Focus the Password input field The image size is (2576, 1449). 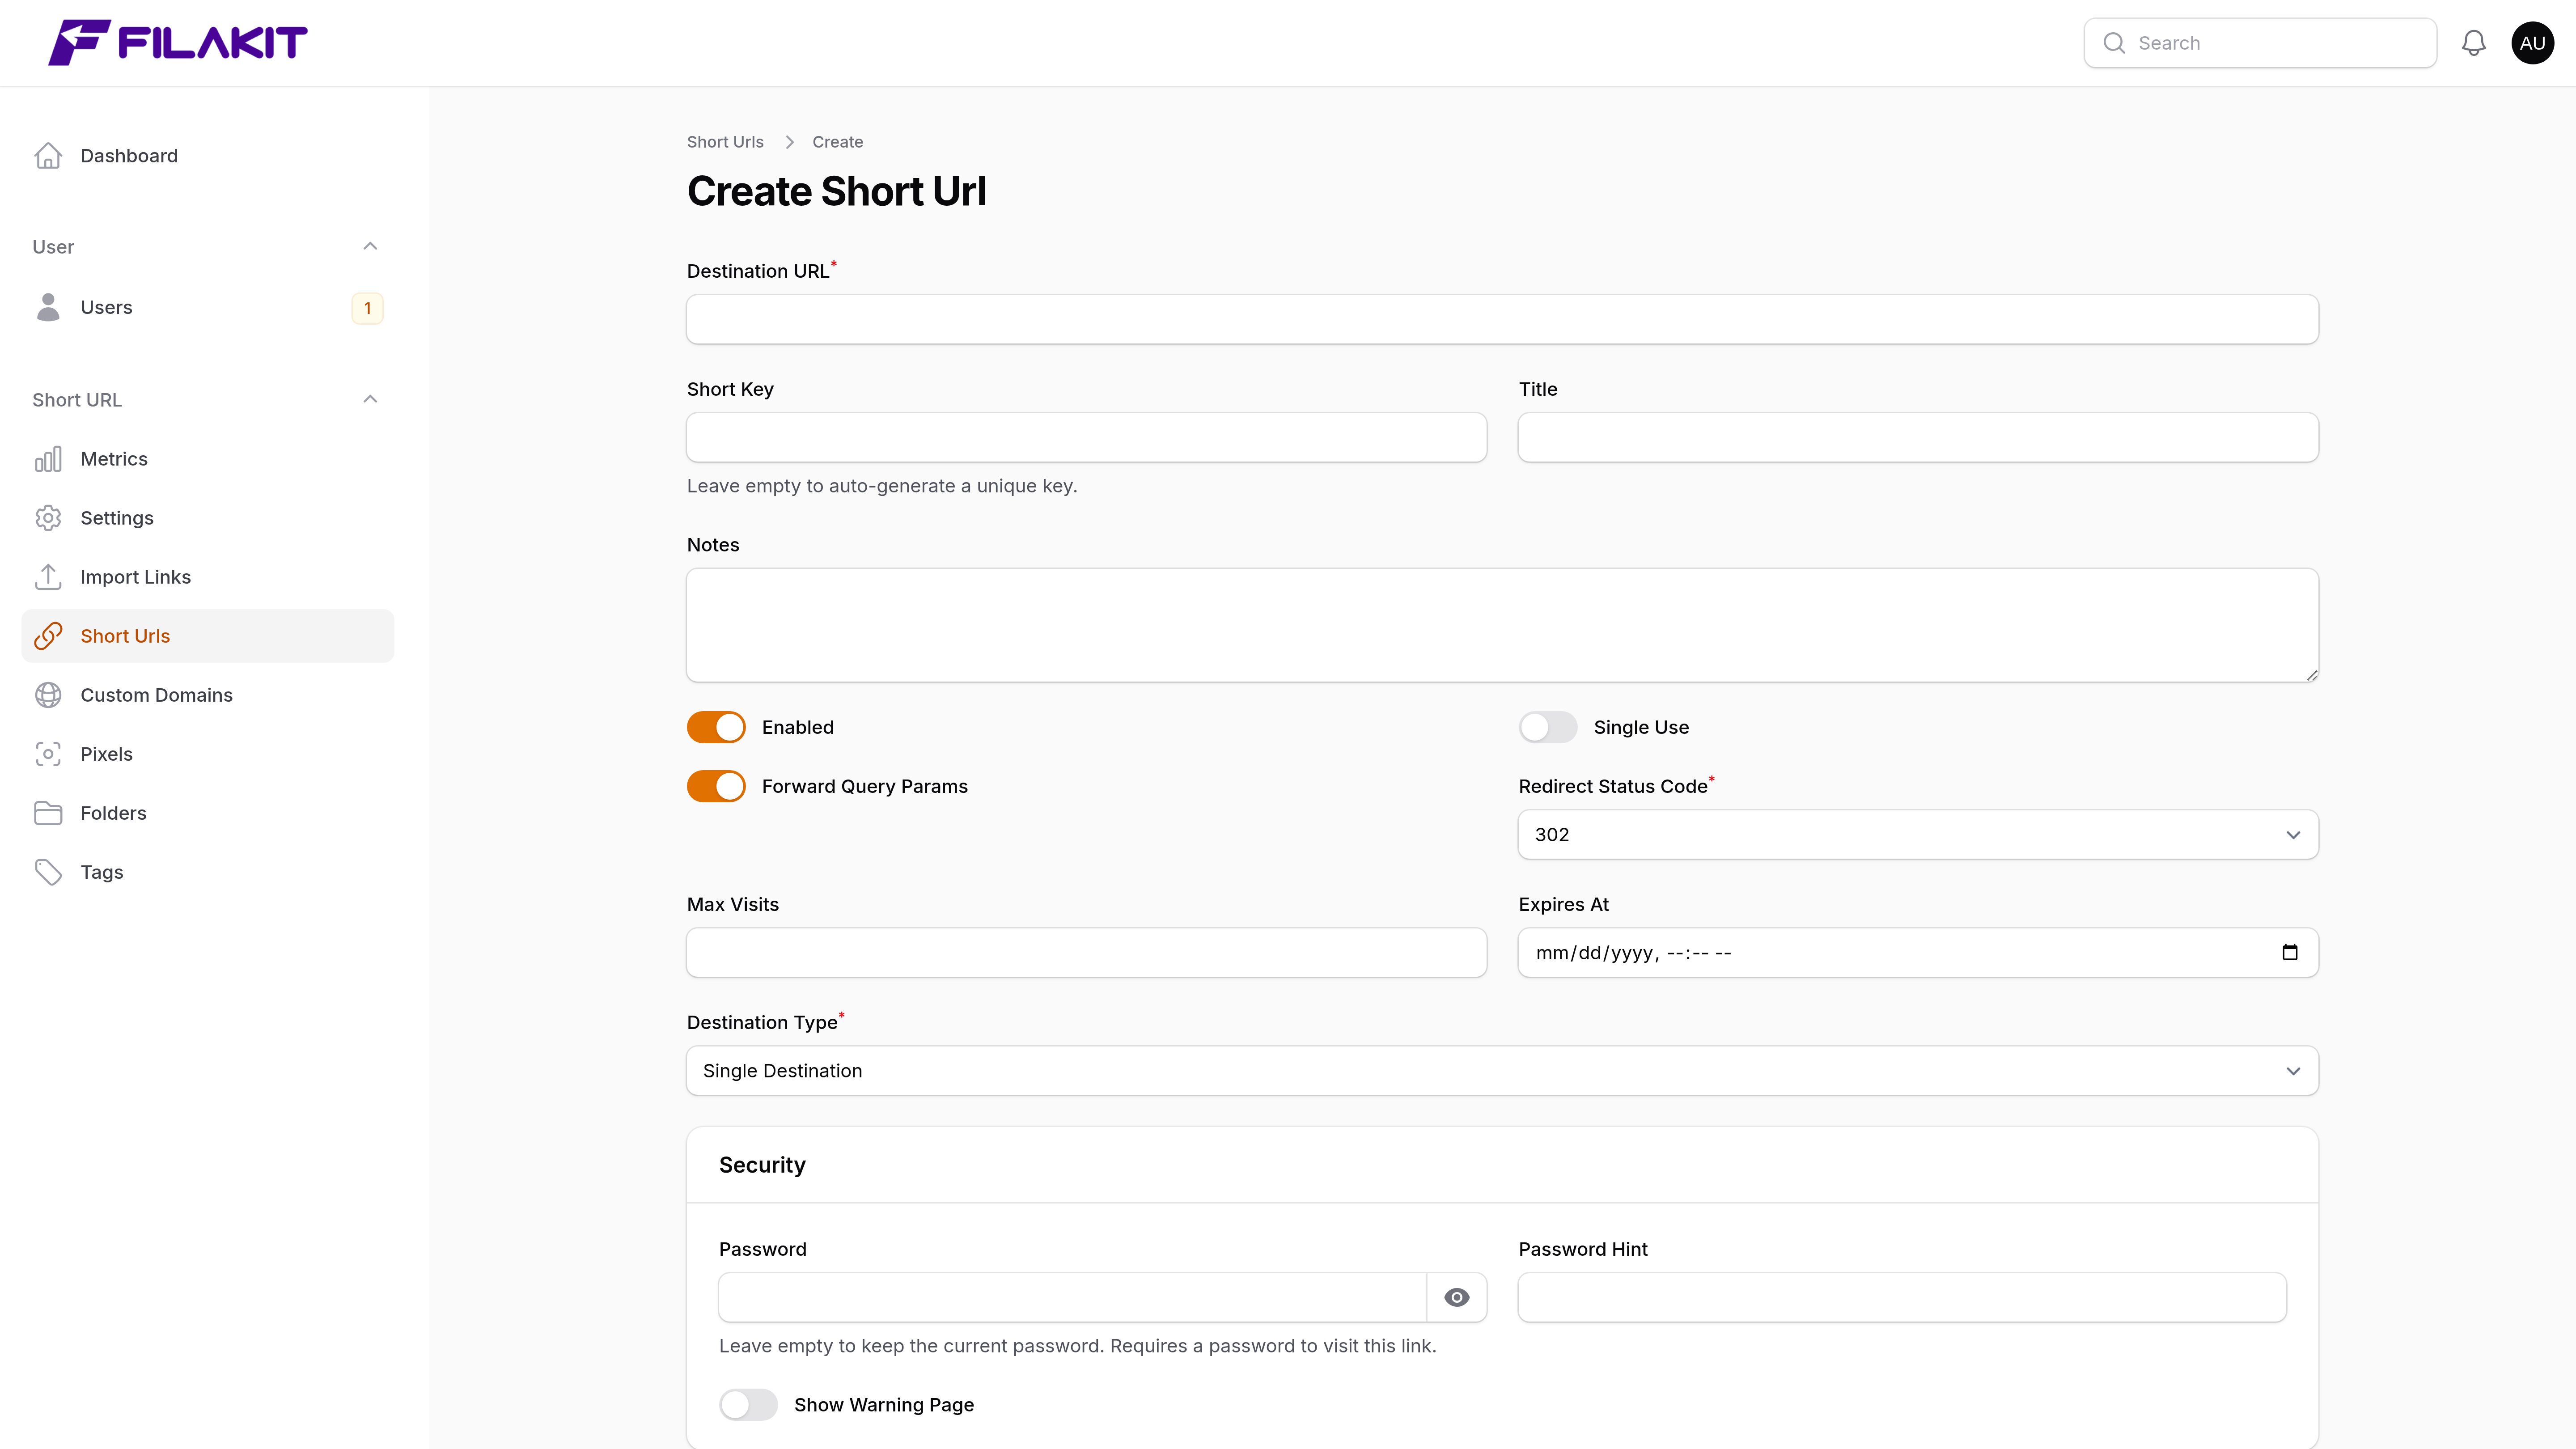coord(1072,1297)
